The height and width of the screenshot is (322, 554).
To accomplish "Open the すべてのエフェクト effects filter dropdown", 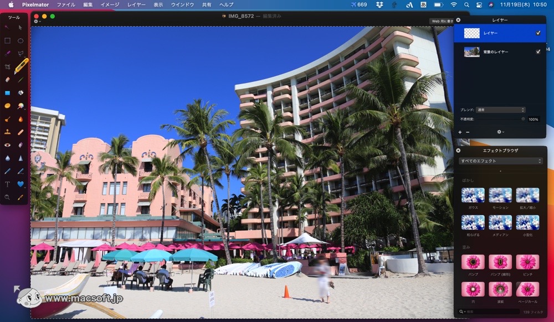I will point(501,161).
